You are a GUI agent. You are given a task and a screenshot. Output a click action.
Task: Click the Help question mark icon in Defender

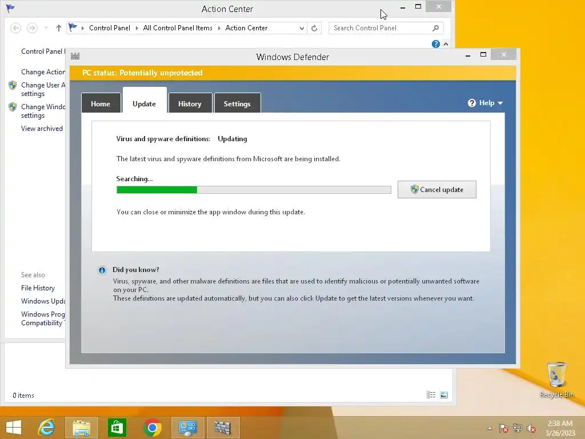[471, 103]
